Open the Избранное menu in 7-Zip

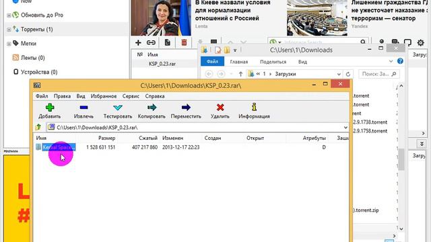pyautogui.click(x=104, y=96)
